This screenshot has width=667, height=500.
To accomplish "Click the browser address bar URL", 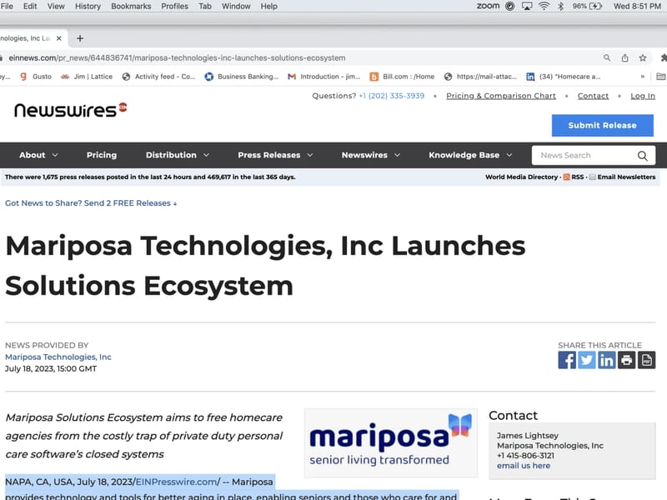I will (x=177, y=57).
